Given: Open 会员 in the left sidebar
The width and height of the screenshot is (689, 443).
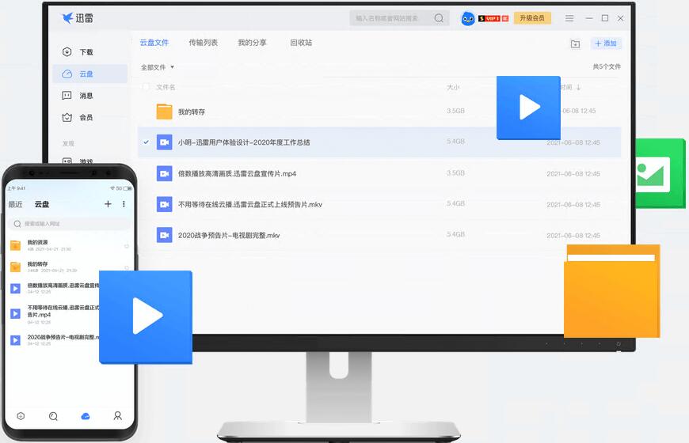Looking at the screenshot, I should point(78,117).
